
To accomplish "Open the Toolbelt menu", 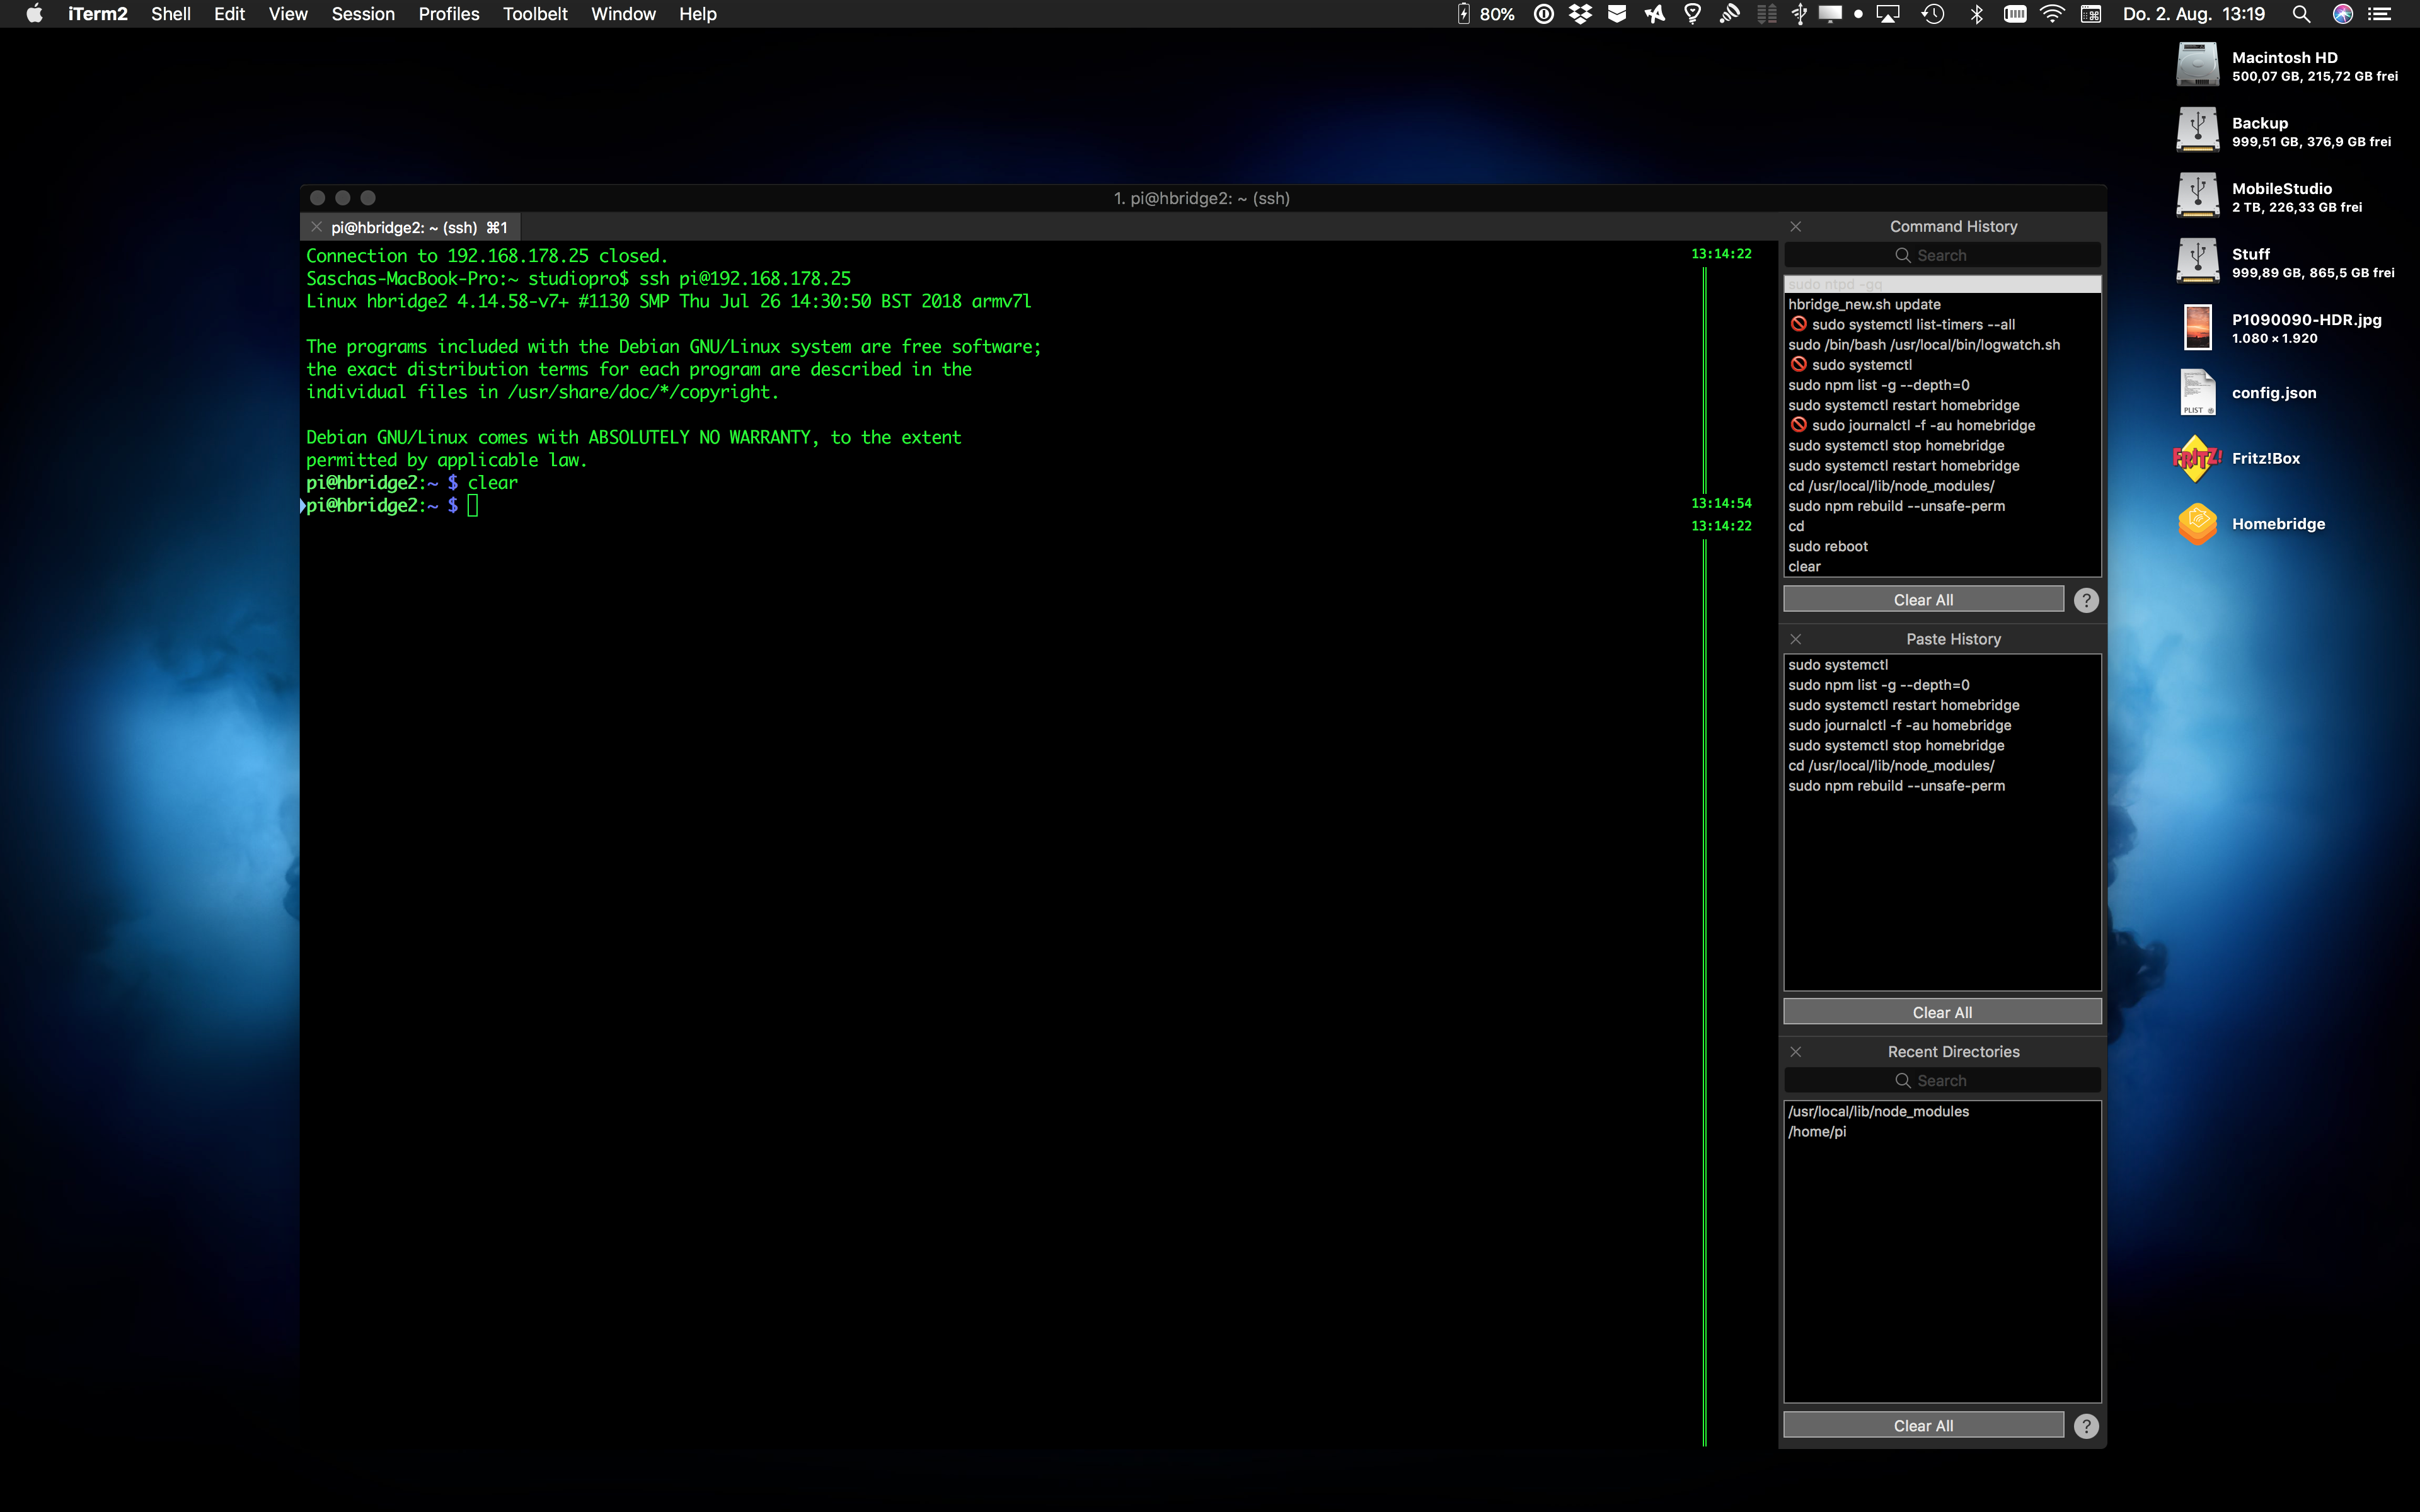I will point(534,14).
